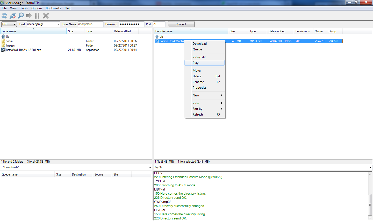This screenshot has height=221, width=373.
Task: Click the log panel scrollbar down arrow
Action: point(370,218)
